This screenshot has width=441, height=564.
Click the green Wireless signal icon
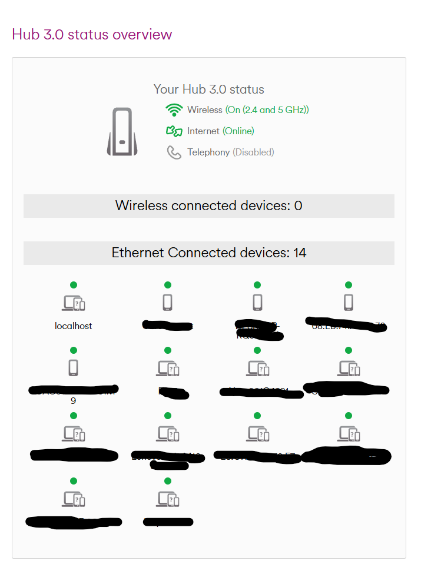[x=174, y=110]
